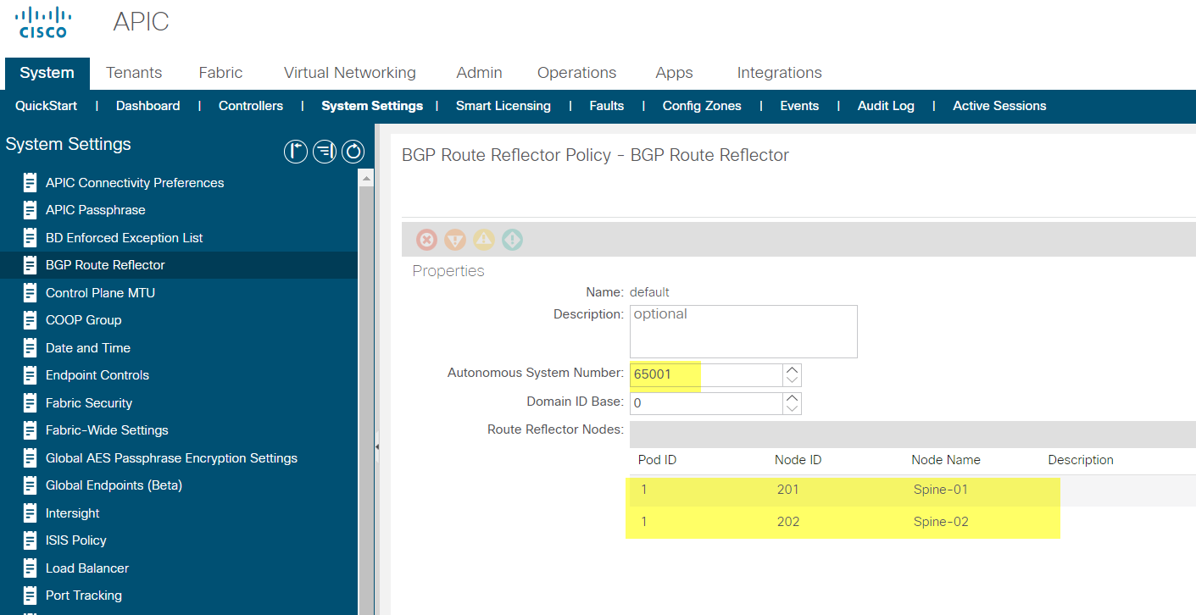Open the Fabric tab
Viewport: 1196px width, 615px height.
[220, 73]
